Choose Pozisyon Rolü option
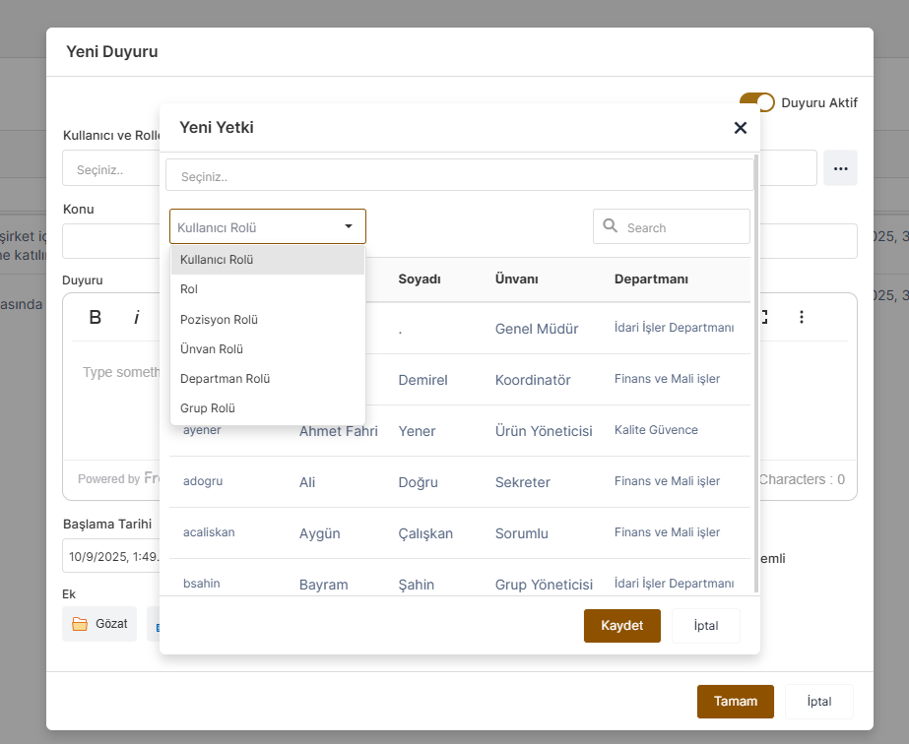The height and width of the screenshot is (744, 909). 219,320
